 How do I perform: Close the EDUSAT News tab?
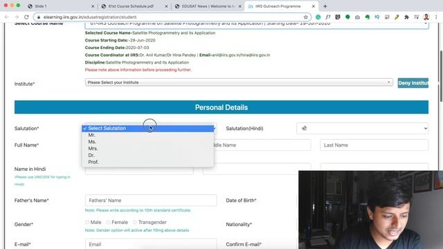tap(240, 6)
